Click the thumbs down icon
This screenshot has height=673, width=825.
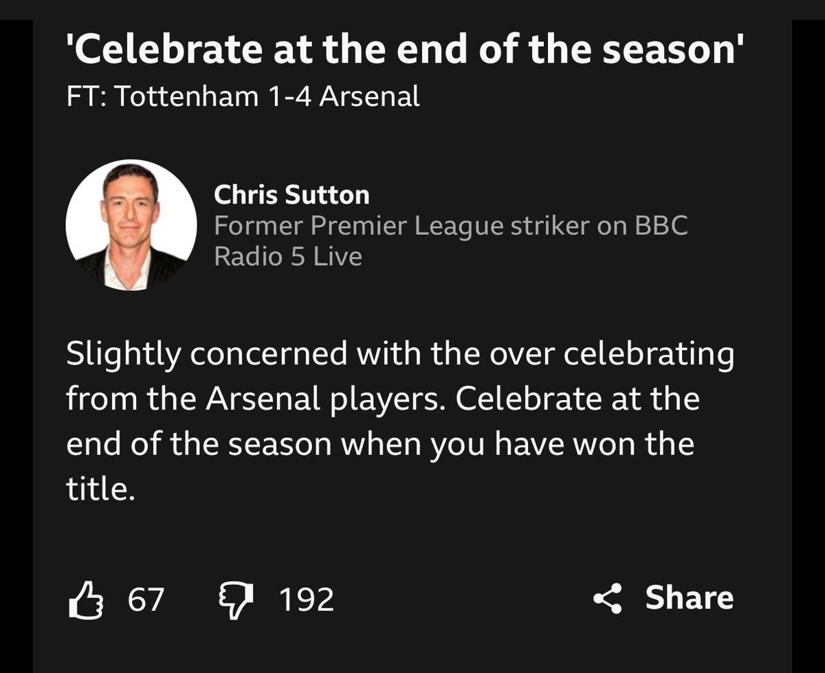(236, 599)
